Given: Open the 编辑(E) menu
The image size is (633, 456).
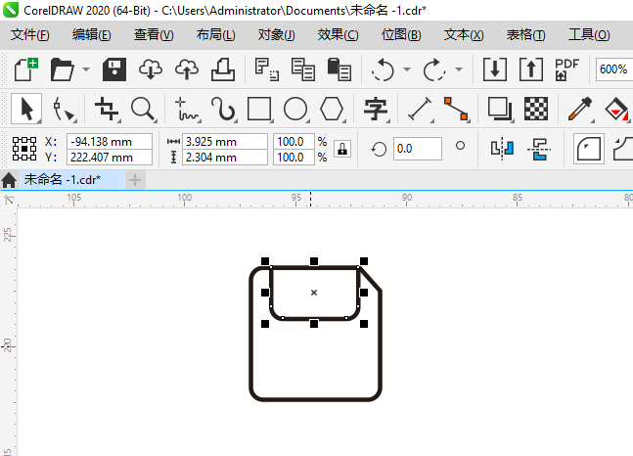Looking at the screenshot, I should coord(92,35).
